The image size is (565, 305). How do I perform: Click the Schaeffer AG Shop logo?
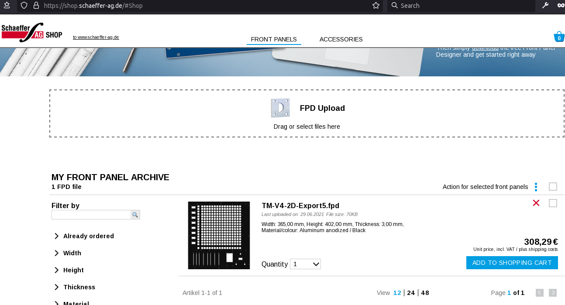[32, 33]
